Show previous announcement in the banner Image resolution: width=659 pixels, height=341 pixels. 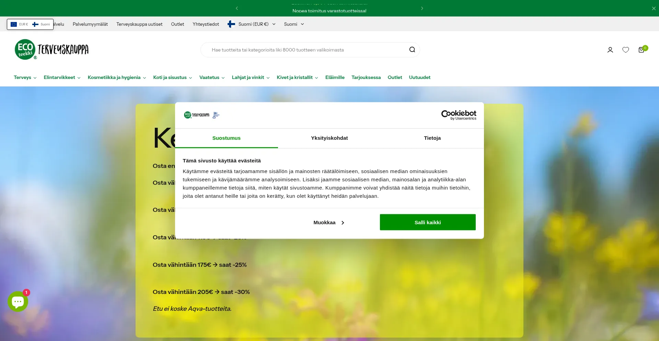[x=237, y=8]
